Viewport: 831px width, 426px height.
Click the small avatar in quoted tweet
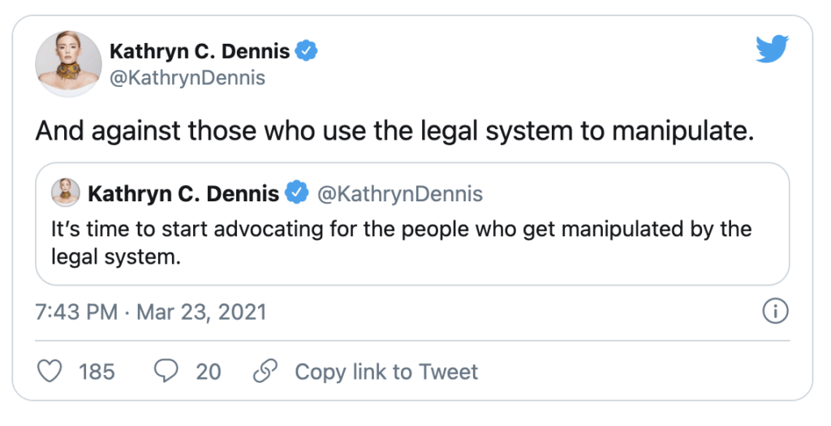click(66, 192)
